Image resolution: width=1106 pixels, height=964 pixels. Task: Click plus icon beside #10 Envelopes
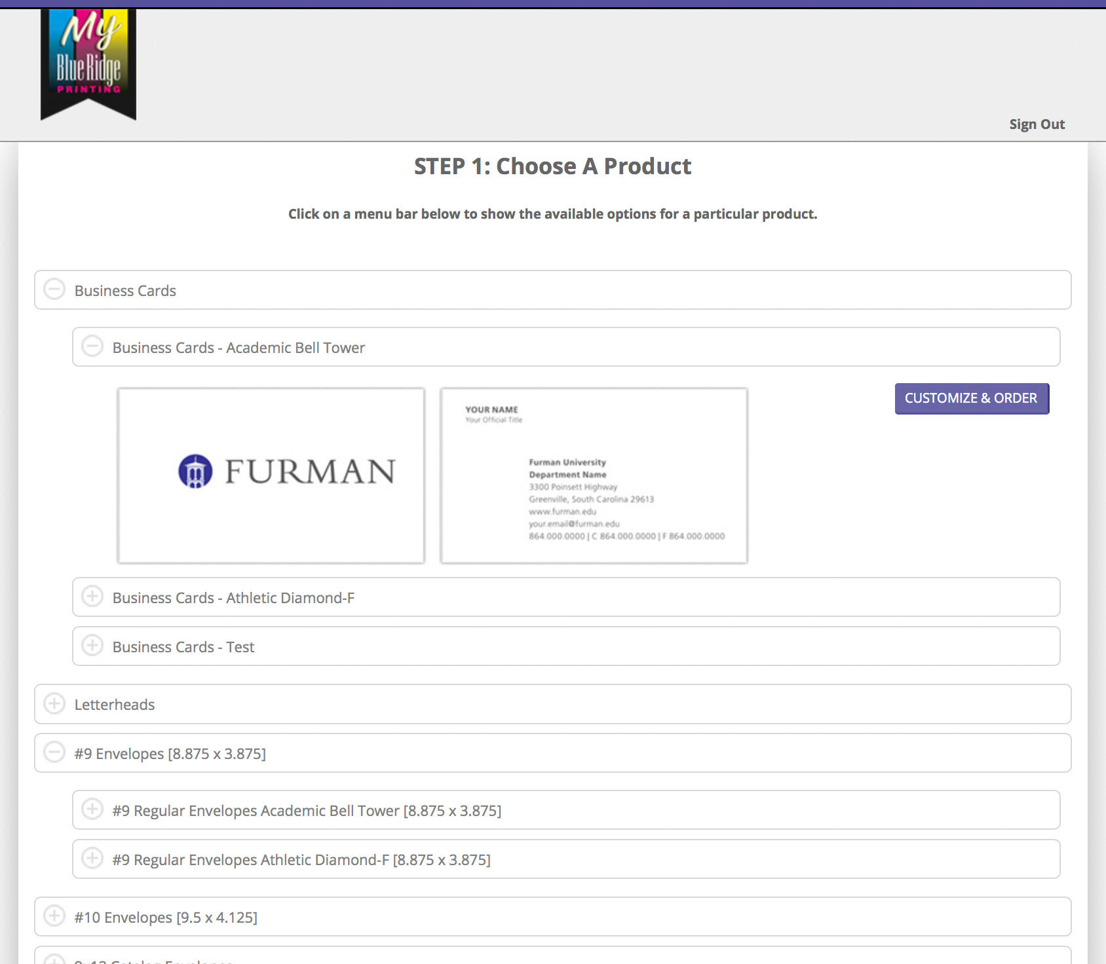[x=54, y=916]
